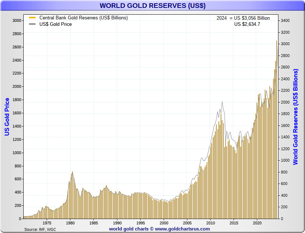Click the 2012 gold price line peak

pos(222,102)
